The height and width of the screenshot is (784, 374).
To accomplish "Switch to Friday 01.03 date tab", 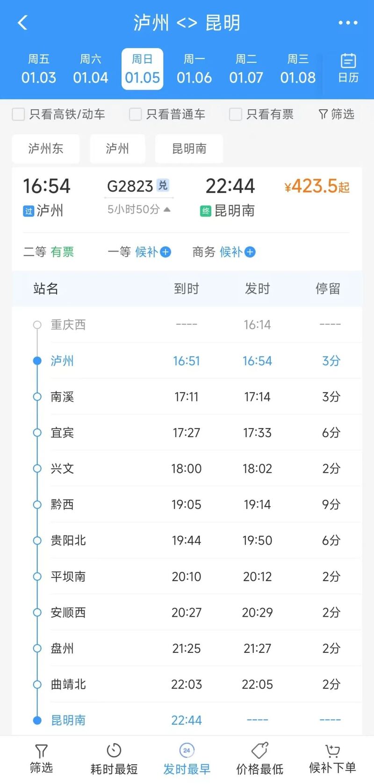I will [39, 69].
